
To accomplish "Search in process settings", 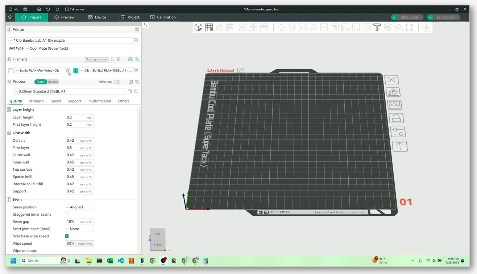I will tap(136, 92).
